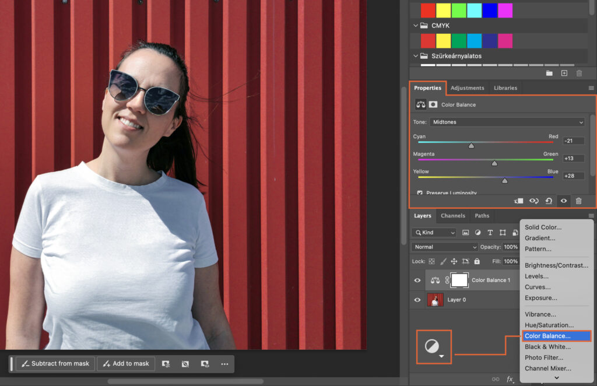
Task: Collapse the Szürkeárnyalatos swatch group
Action: coord(415,55)
